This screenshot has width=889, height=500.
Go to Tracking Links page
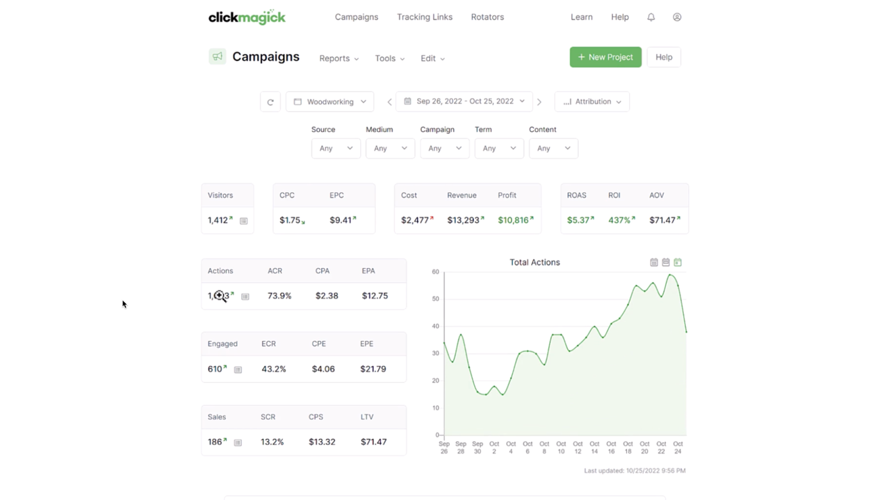click(425, 17)
